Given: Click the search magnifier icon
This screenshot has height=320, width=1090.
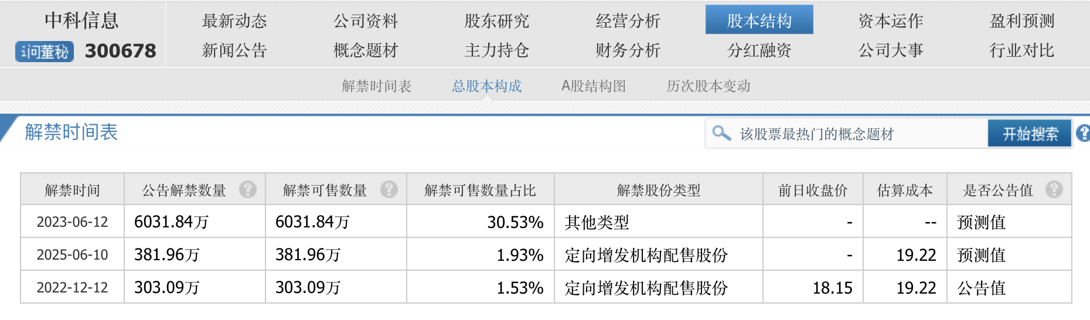Looking at the screenshot, I should (x=721, y=133).
